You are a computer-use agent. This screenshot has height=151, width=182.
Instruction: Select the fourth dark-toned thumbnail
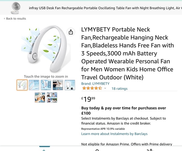58,85
